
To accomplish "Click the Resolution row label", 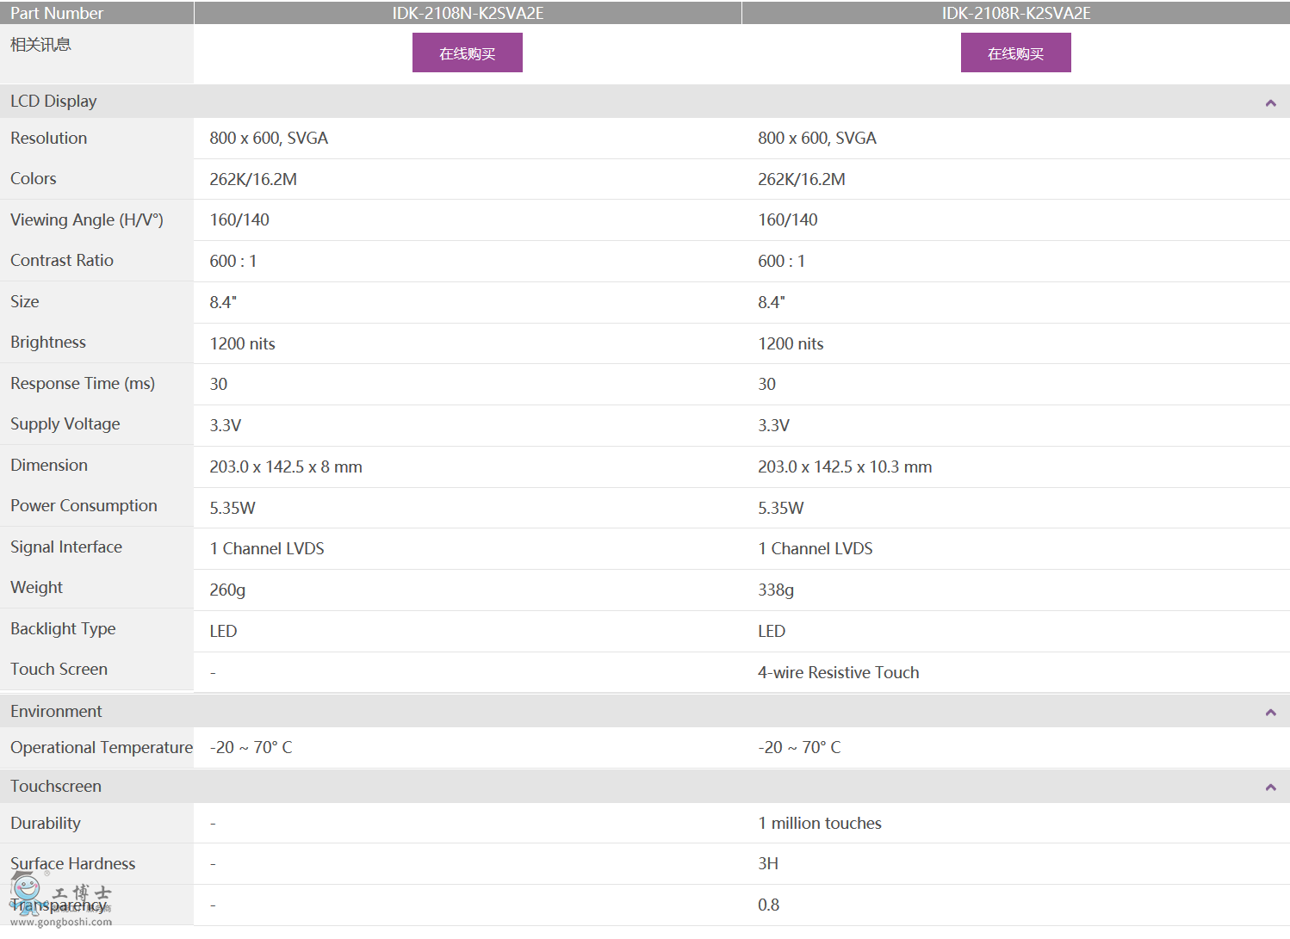I will 49,139.
